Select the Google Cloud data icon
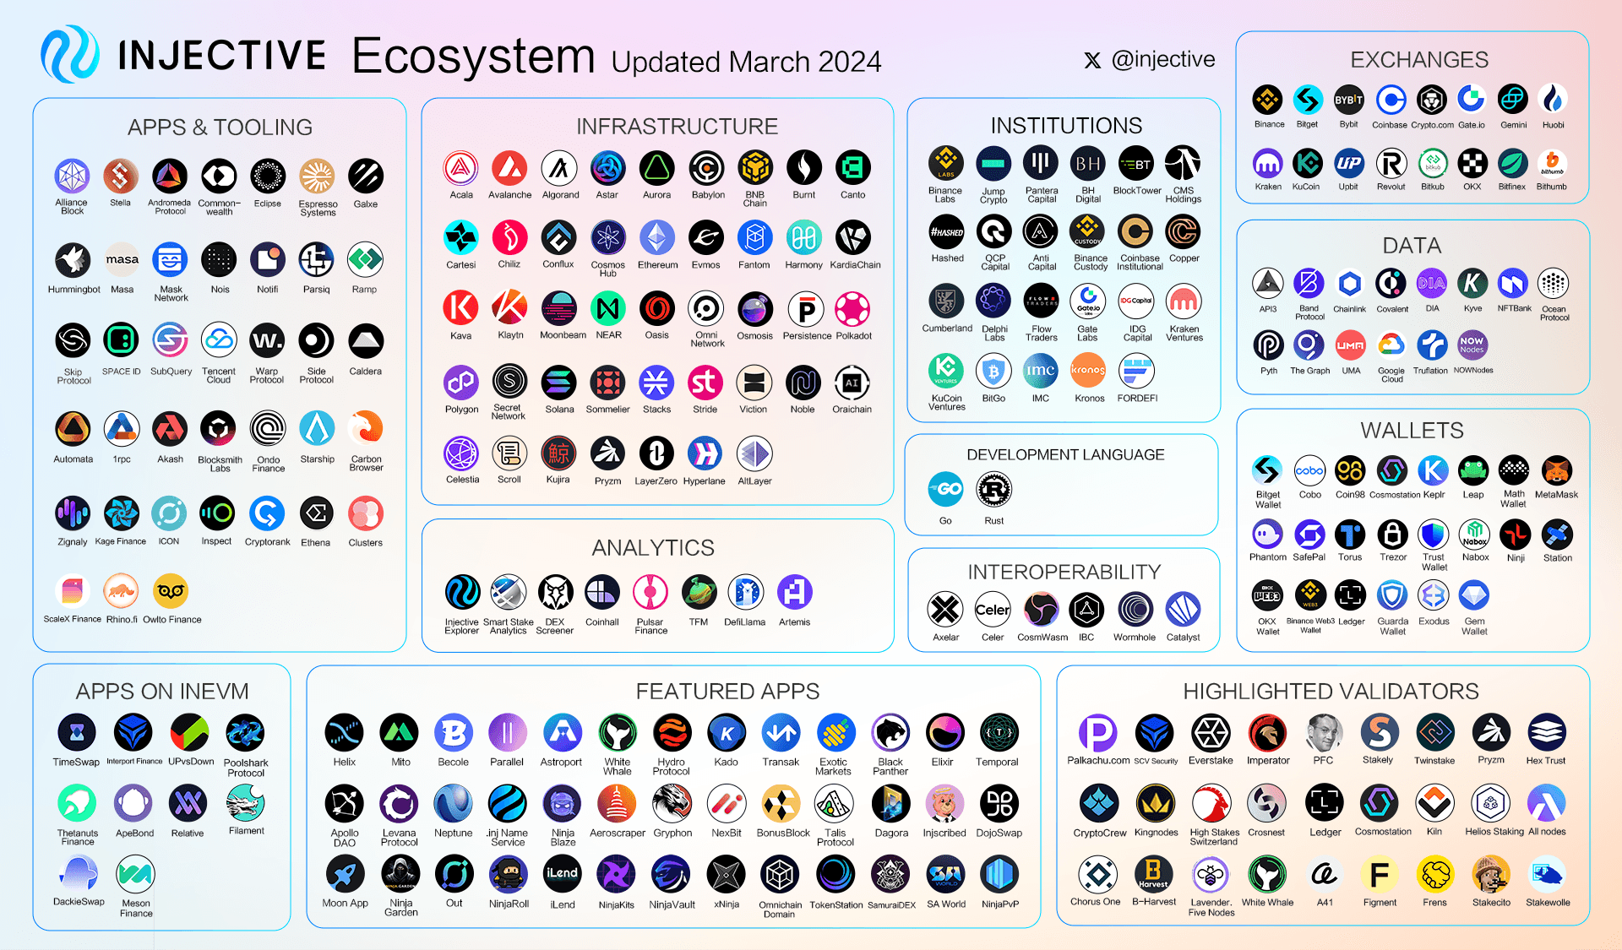 click(1391, 345)
